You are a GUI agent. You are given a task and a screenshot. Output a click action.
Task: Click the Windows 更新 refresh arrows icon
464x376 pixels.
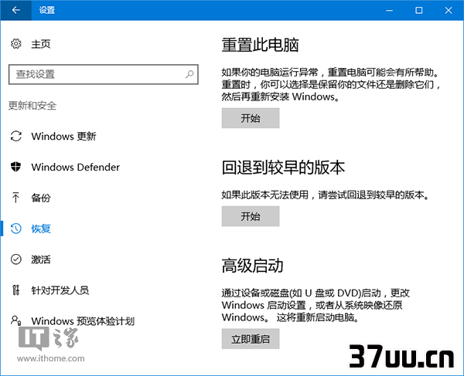pos(16,136)
